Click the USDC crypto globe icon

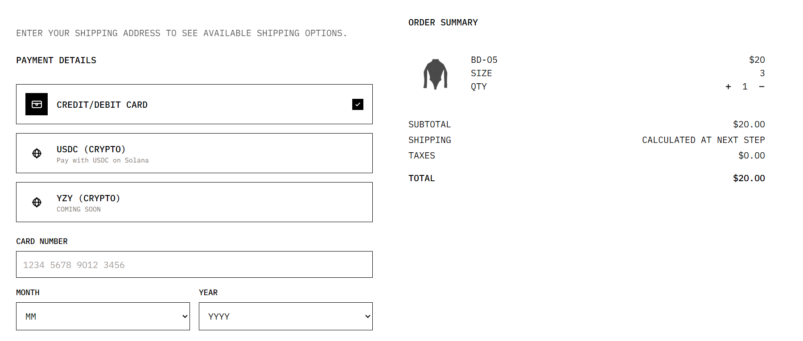pyautogui.click(x=37, y=153)
